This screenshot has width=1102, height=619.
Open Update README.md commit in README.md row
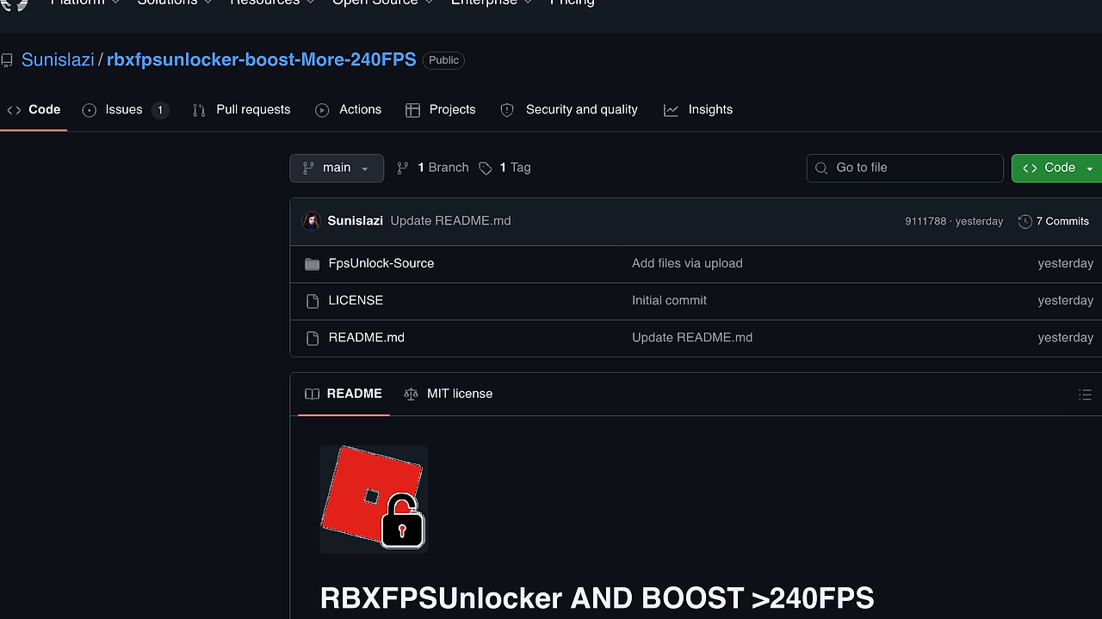point(692,337)
